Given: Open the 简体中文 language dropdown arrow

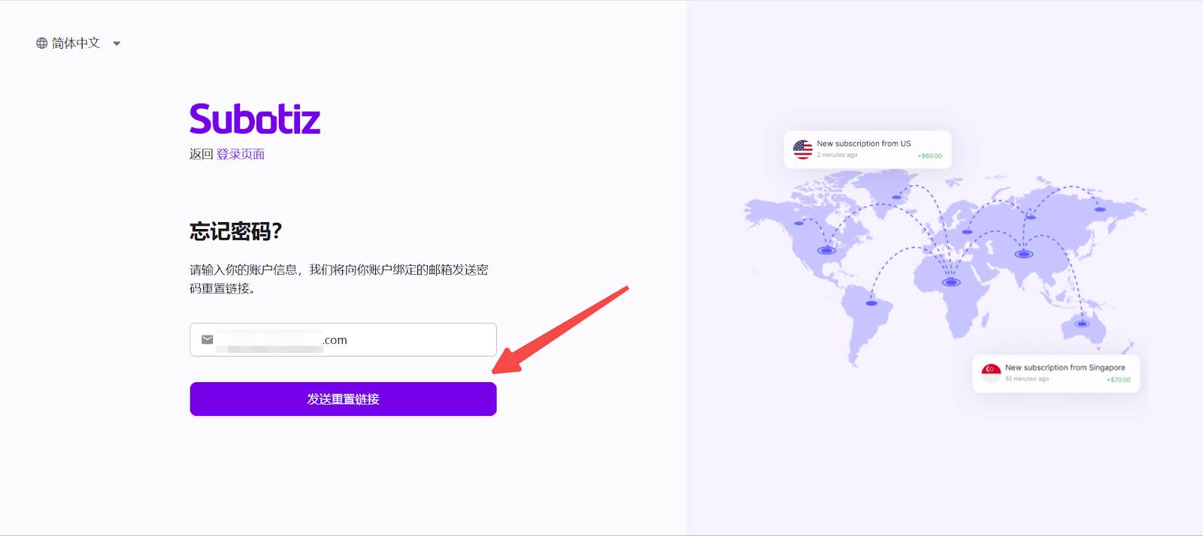Looking at the screenshot, I should (x=117, y=44).
